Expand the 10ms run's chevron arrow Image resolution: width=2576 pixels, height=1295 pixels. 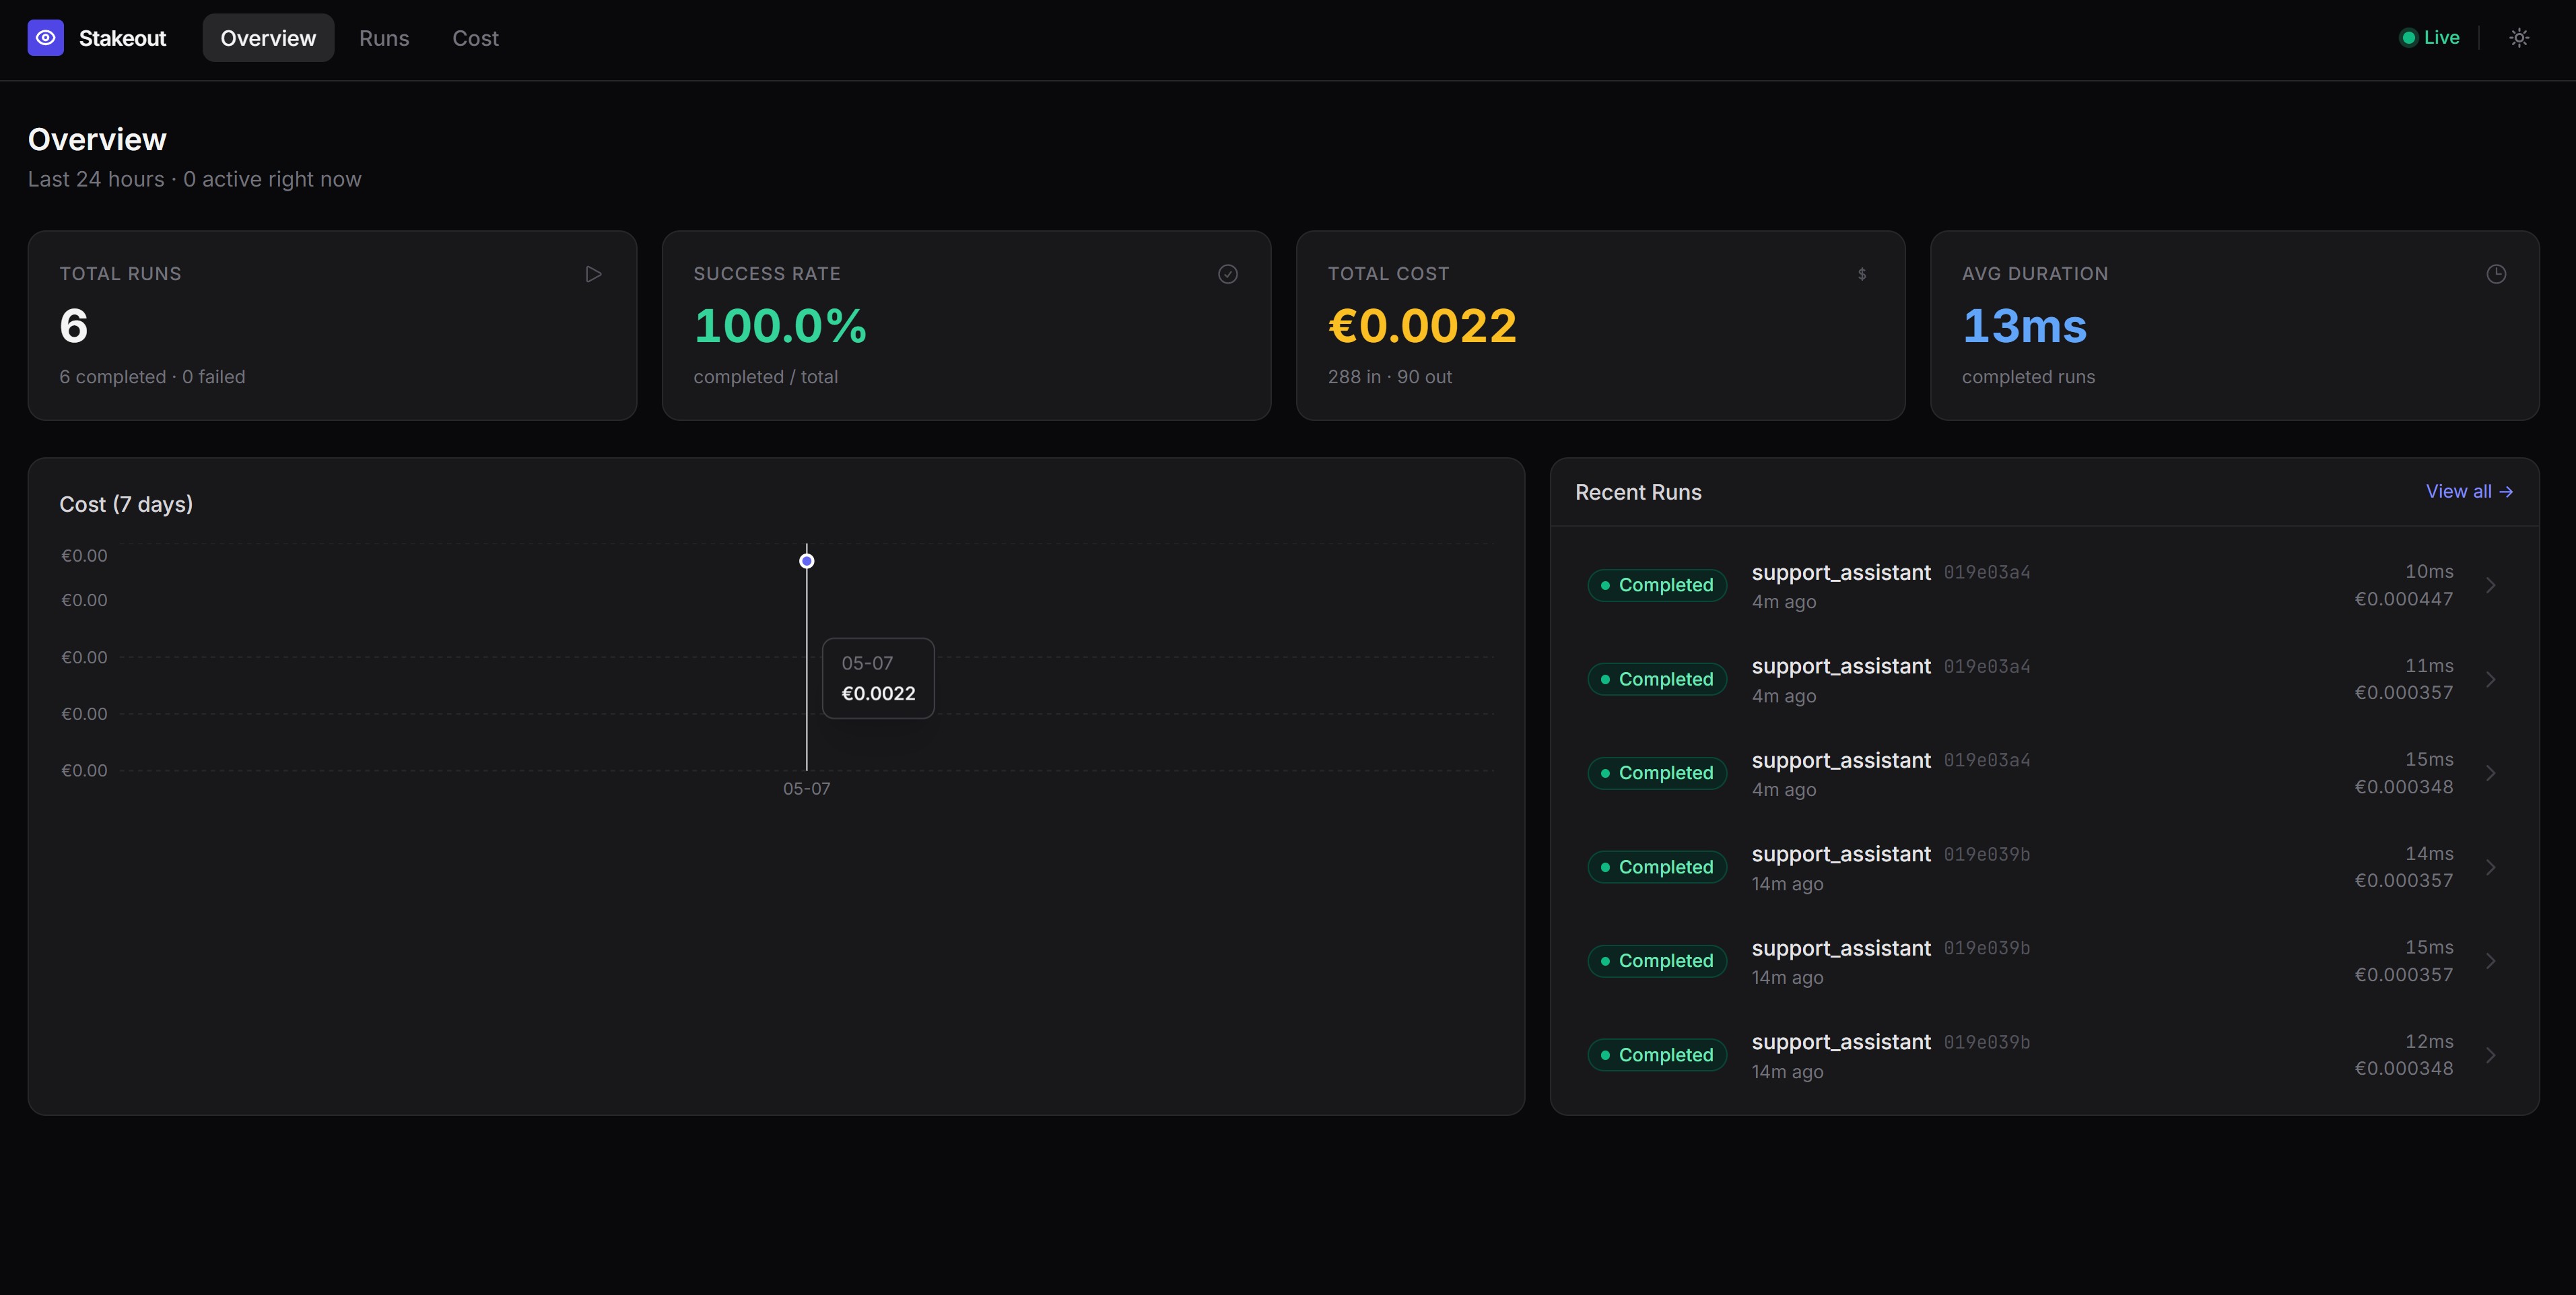pos(2491,586)
